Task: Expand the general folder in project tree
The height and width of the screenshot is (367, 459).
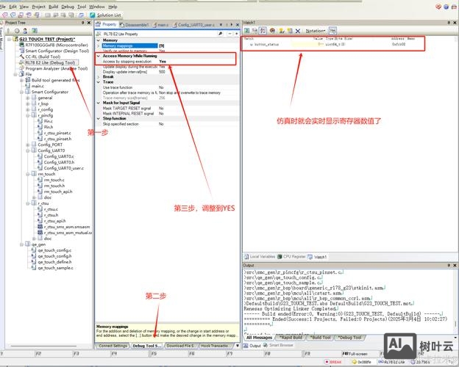Action: tap(28, 98)
